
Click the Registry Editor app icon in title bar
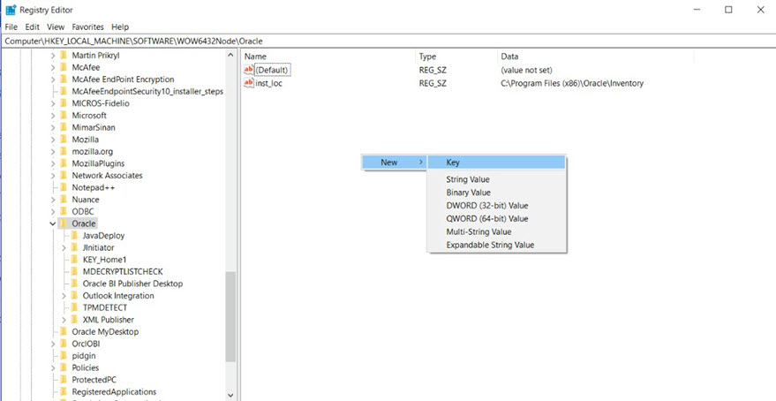tap(11, 10)
